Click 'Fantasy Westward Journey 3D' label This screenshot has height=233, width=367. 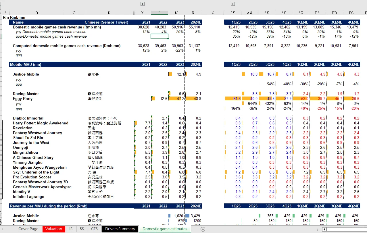pos(40,182)
